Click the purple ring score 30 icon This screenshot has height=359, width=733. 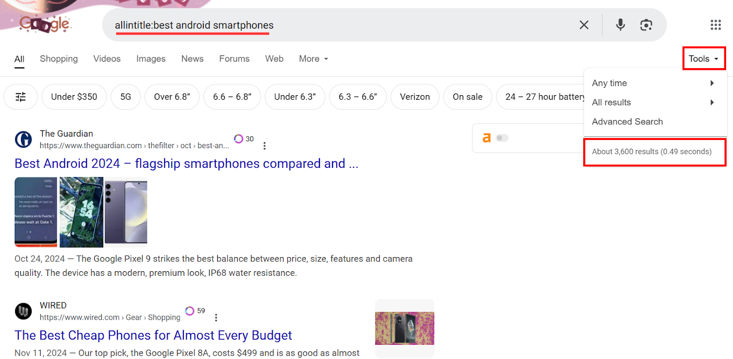tap(239, 139)
